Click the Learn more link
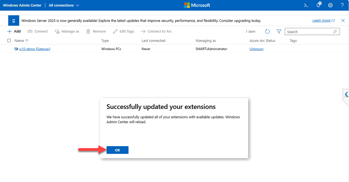This screenshot has height=182, width=349. [x=321, y=21]
